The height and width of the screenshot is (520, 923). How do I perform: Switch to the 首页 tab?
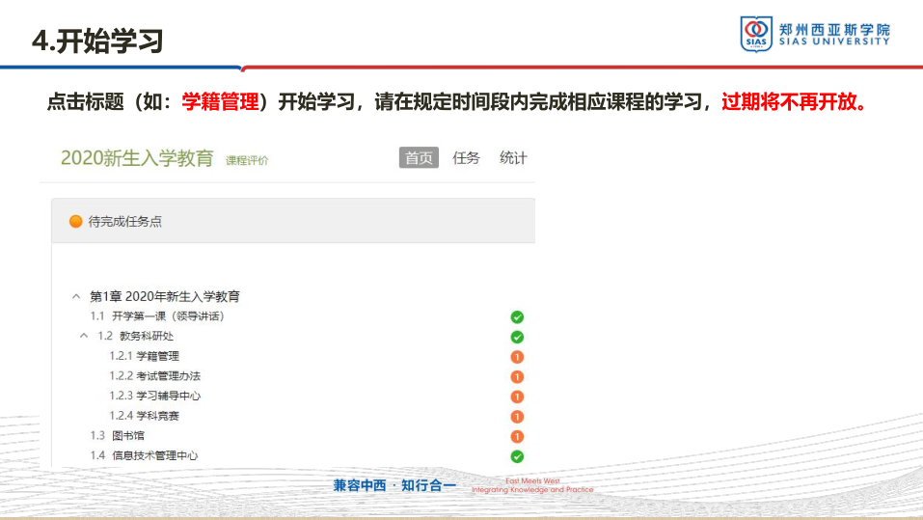419,158
